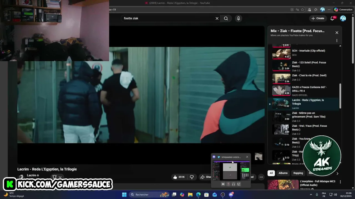
Task: Open File Explorer from taskbar
Action: click(190, 195)
